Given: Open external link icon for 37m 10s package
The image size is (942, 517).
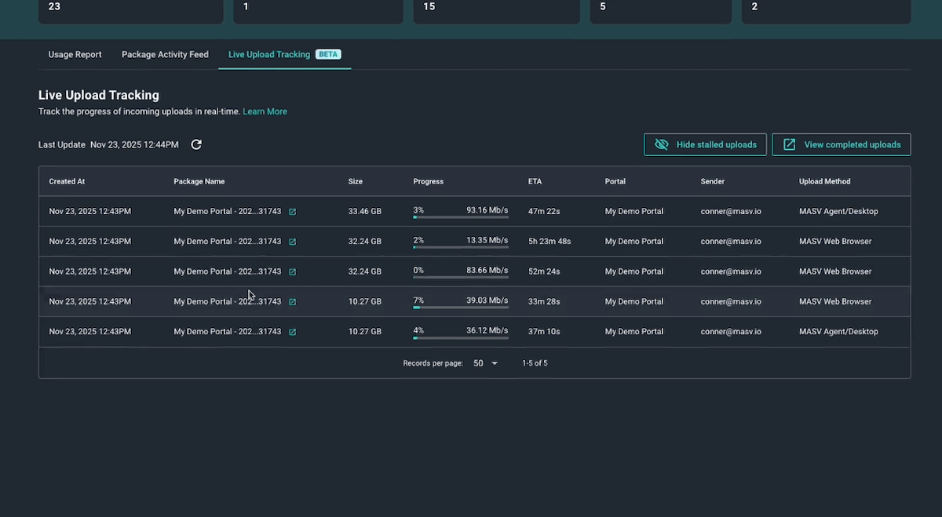Looking at the screenshot, I should 292,332.
